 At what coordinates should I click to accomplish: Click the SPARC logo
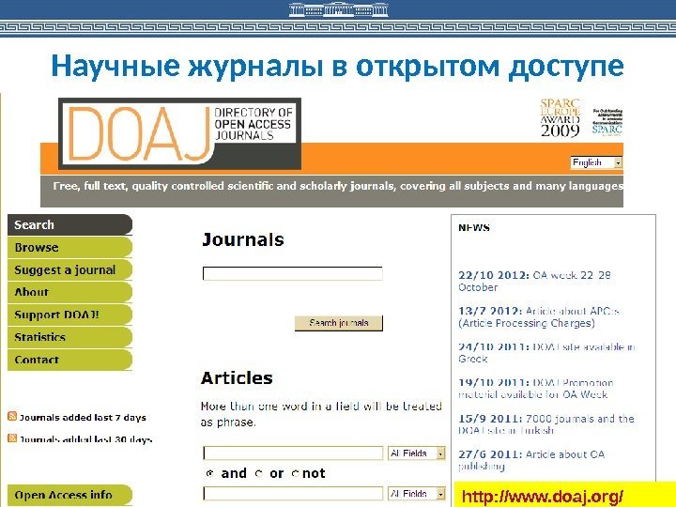point(607,122)
